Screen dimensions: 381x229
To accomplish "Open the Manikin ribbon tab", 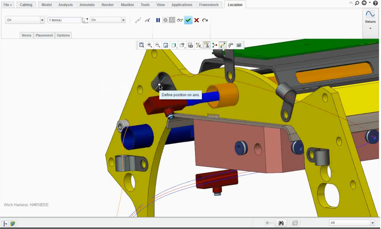I will coord(127,4).
